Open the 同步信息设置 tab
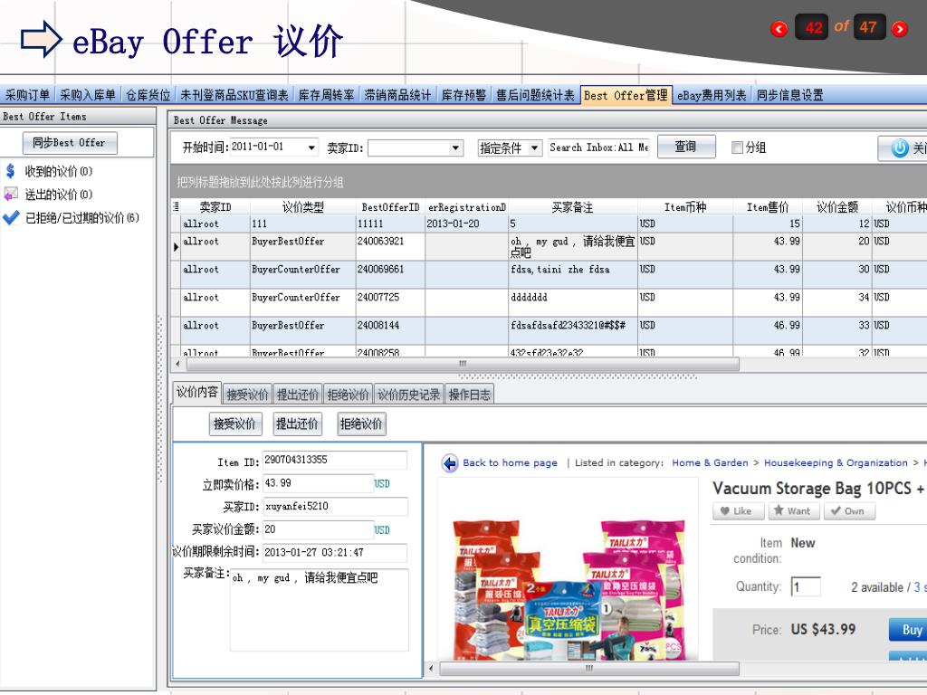 [789, 95]
